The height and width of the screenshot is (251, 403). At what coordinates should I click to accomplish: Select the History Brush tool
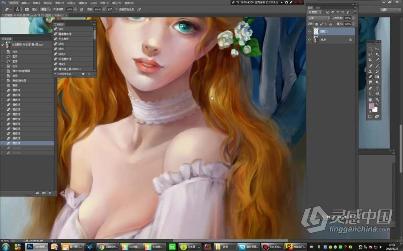click(377, 71)
